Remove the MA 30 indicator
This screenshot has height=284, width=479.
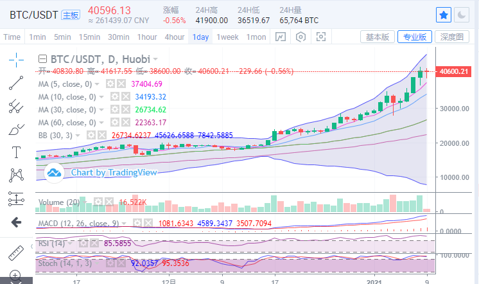pos(126,110)
